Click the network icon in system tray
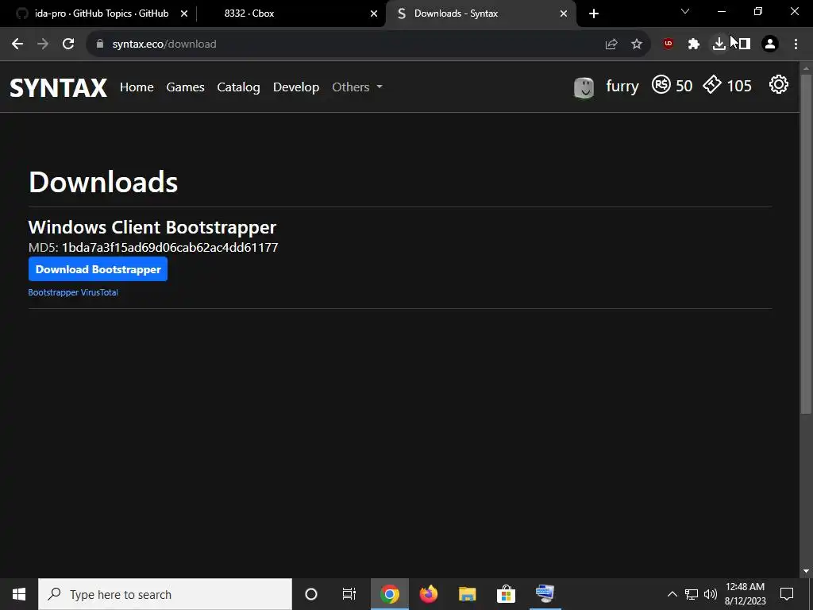The height and width of the screenshot is (610, 813). point(692,594)
